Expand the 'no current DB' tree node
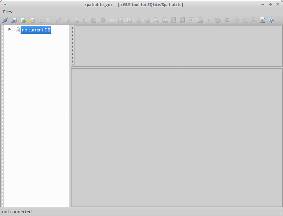The image size is (283, 216). coord(10,29)
